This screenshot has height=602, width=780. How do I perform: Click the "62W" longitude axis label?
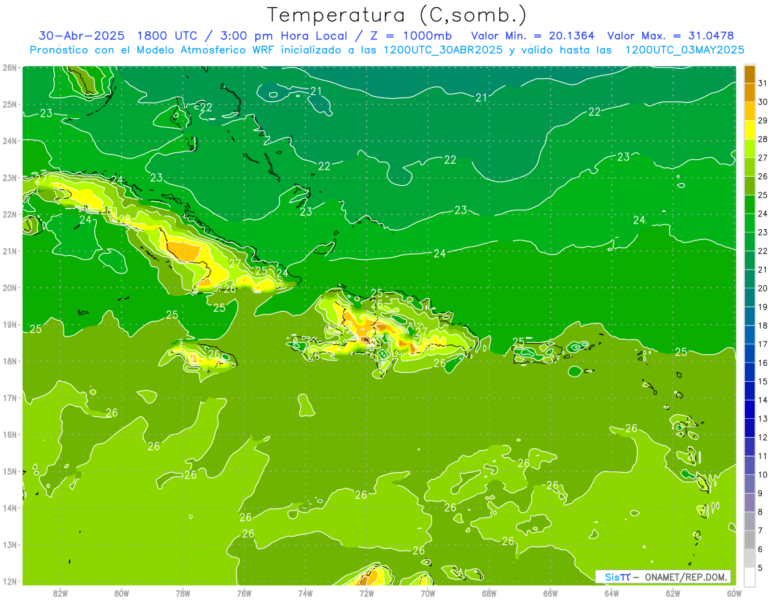pos(673,592)
